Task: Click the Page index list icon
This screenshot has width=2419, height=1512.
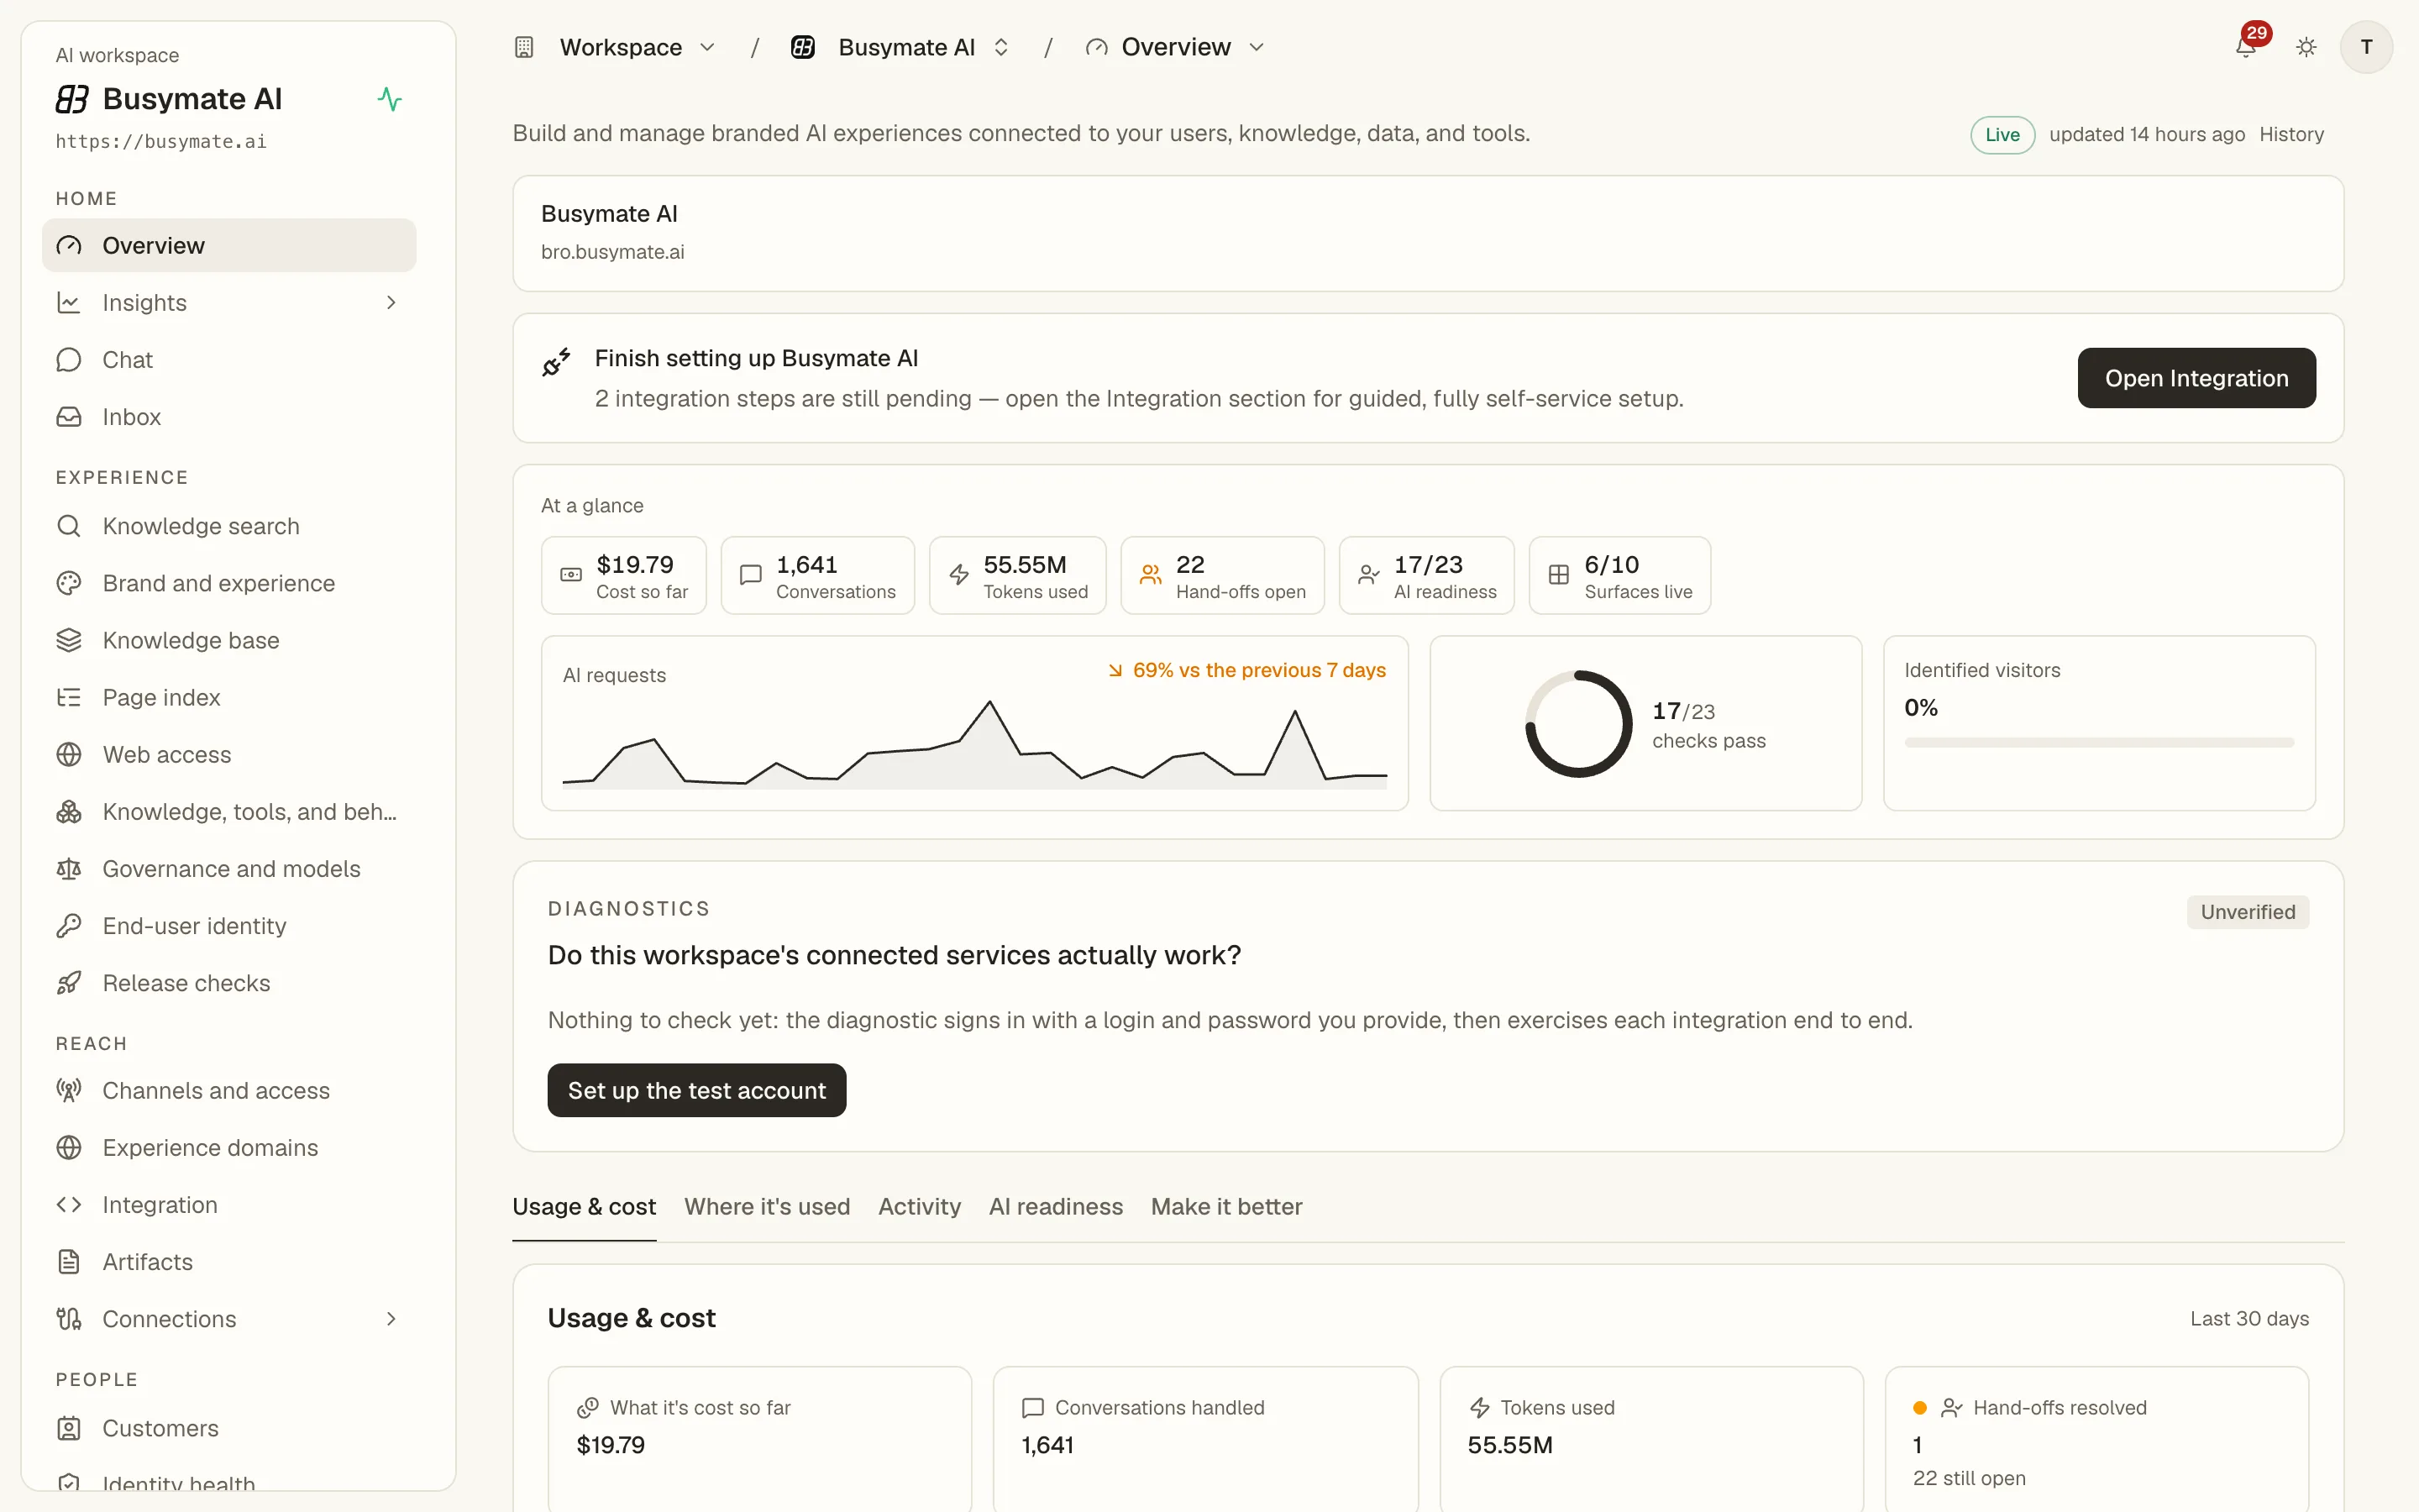Action: (69, 697)
